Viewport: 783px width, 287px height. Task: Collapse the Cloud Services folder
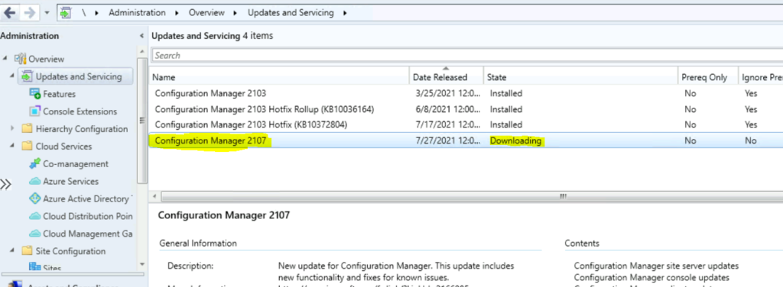pos(12,146)
